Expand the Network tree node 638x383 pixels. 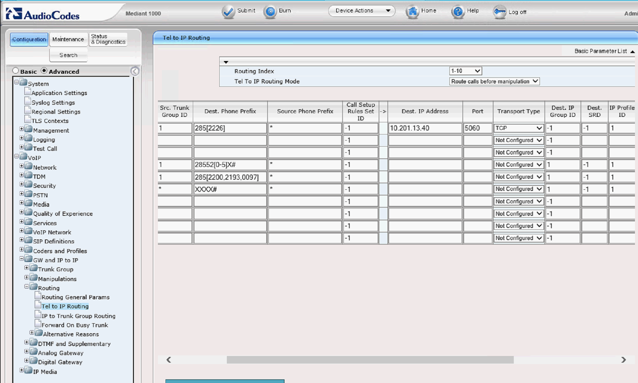pos(22,166)
